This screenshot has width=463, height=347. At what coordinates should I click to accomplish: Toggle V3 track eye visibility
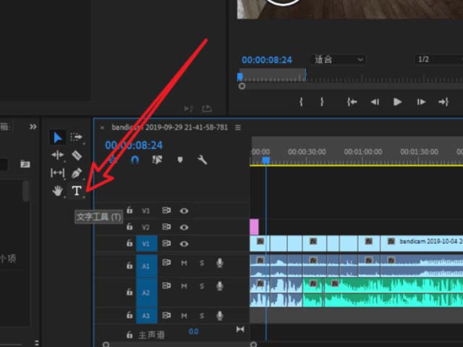184,211
